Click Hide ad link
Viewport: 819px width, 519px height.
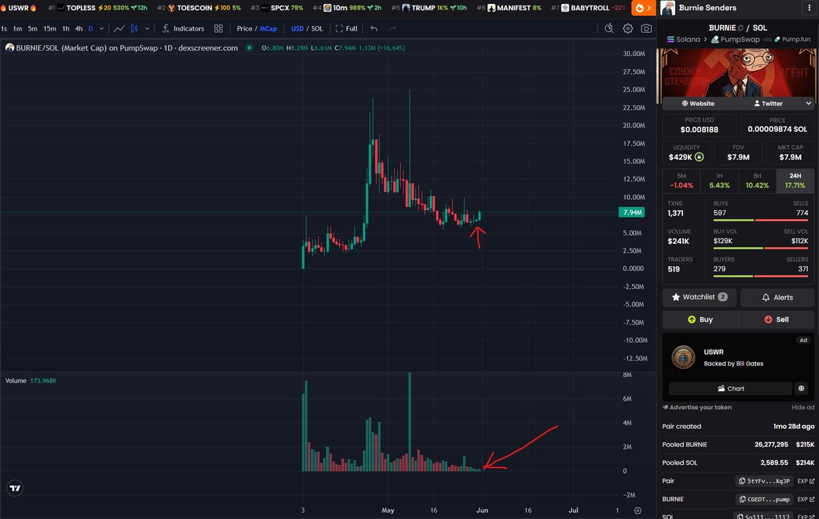pyautogui.click(x=803, y=407)
